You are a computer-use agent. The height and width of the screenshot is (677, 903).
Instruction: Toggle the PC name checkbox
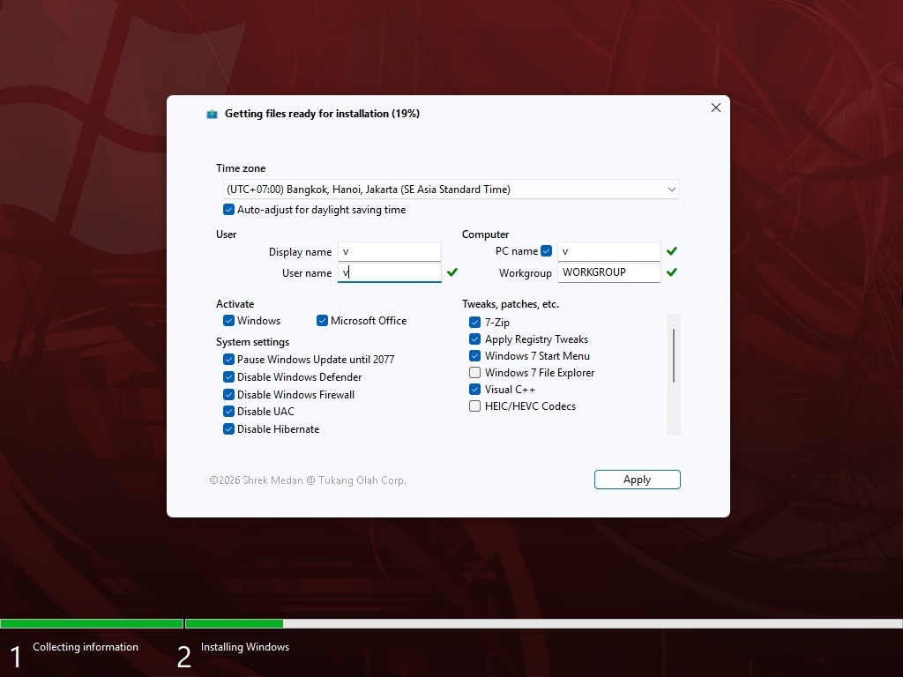[x=547, y=251]
